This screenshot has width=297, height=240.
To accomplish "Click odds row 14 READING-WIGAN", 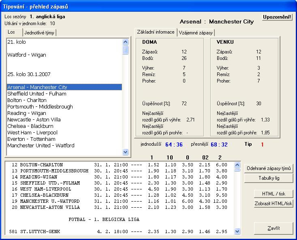I will 120,177.
